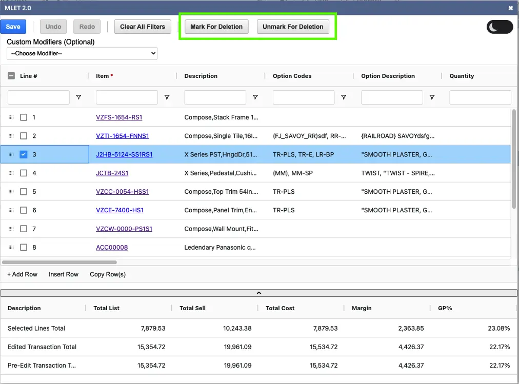The height and width of the screenshot is (384, 519).
Task: Uncheck the box for line 3
Action: tap(24, 154)
